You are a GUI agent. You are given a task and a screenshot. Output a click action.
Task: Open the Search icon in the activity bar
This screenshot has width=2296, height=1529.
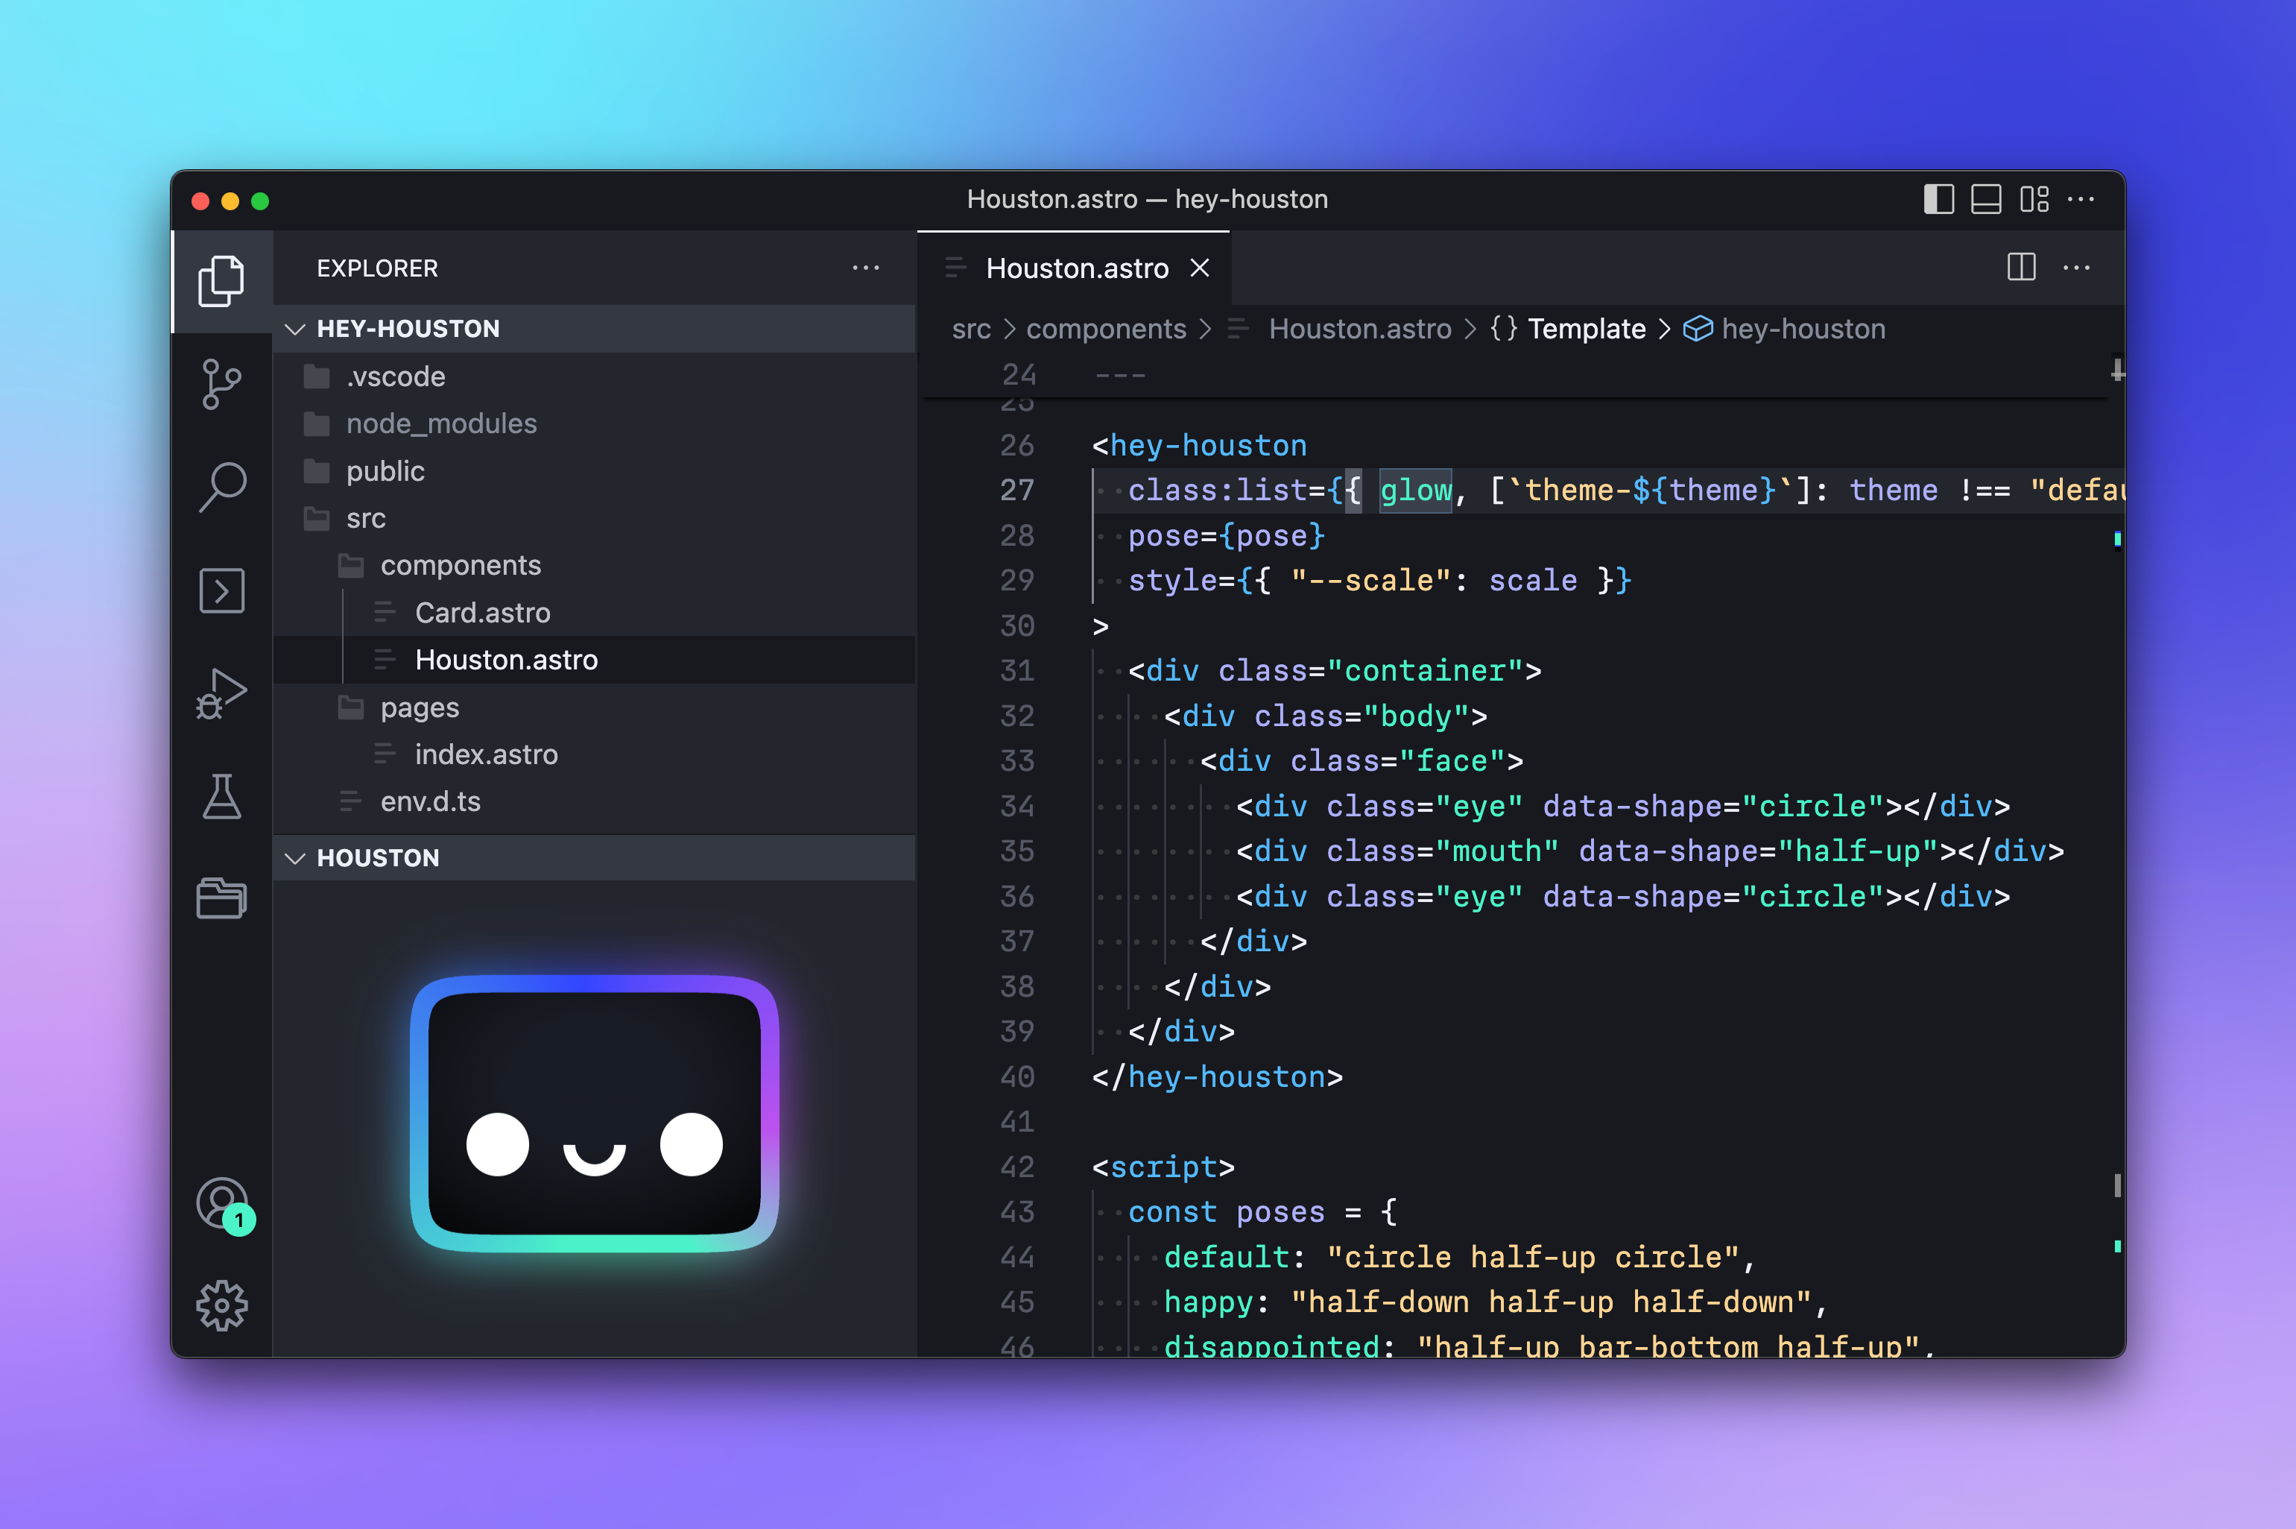coord(222,485)
